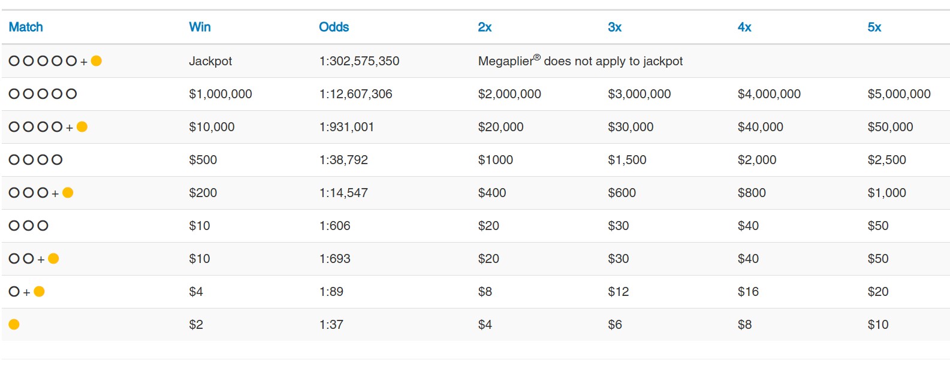Click the lone gold Mega Ball in the $2 row
The width and height of the screenshot is (950, 369).
pyautogui.click(x=14, y=324)
